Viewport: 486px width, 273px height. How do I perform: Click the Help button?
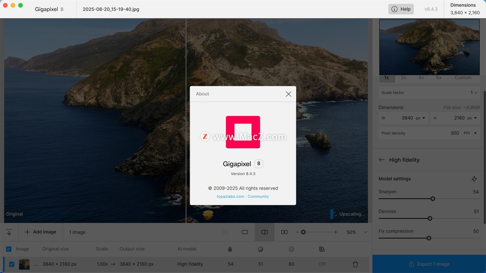coord(401,9)
